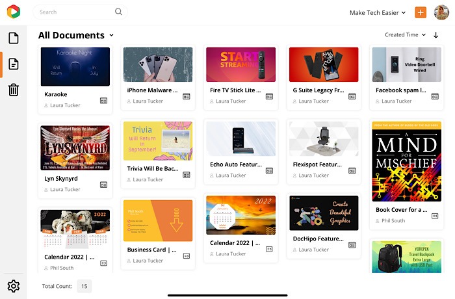Image resolution: width=455 pixels, height=299 pixels.
Task: Open the iPhone Malware thumbnail
Action: point(158,64)
